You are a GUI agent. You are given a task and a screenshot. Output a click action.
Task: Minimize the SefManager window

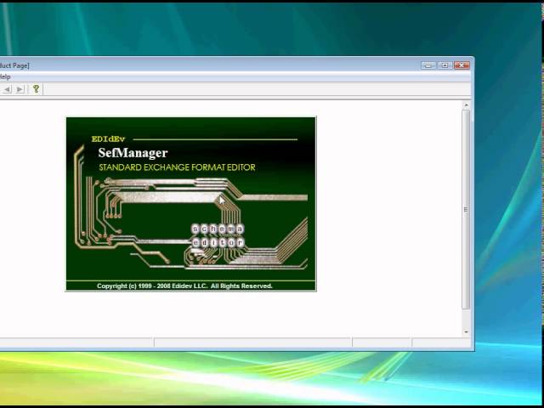click(x=428, y=65)
